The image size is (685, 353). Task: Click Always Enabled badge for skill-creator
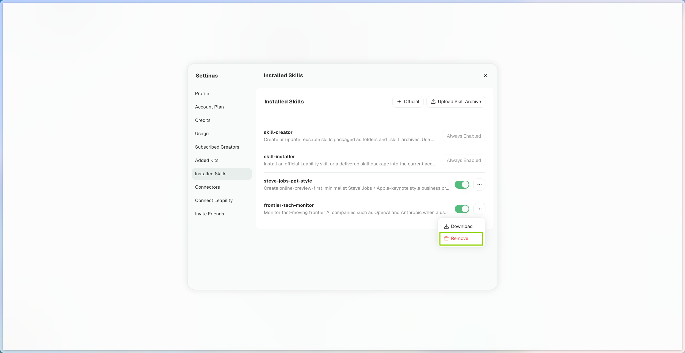click(464, 136)
